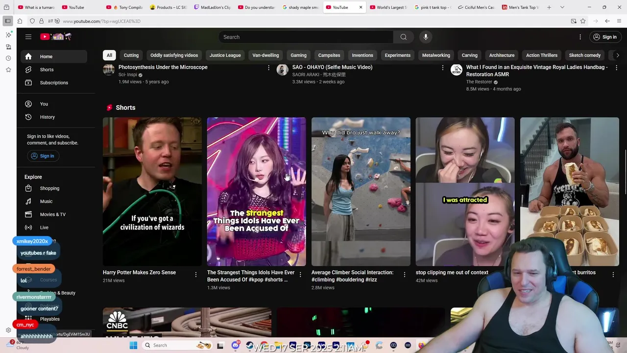Select the All category chip

(109, 55)
